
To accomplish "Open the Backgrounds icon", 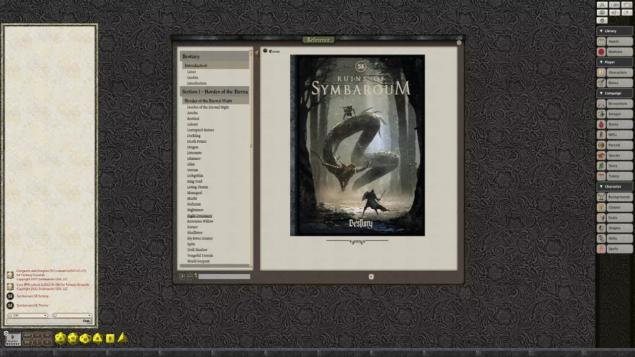I will [x=601, y=197].
